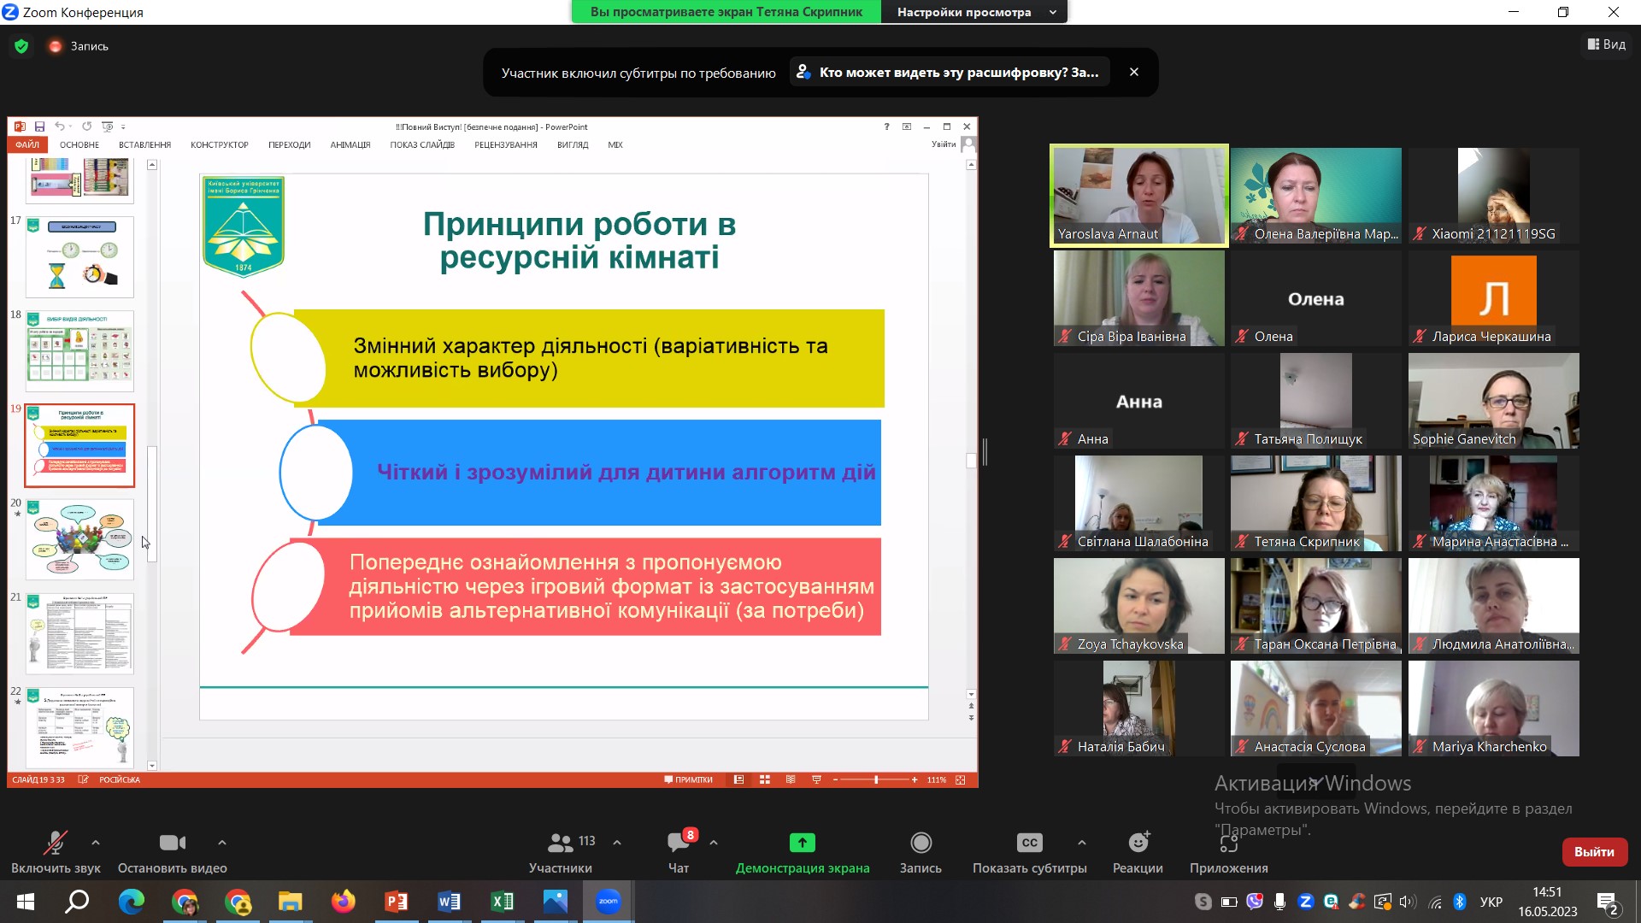The height and width of the screenshot is (923, 1641).
Task: Open the Participants list icon
Action: (560, 843)
